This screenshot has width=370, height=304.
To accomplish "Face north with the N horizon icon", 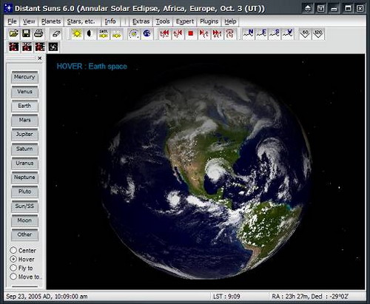I will [249, 33].
